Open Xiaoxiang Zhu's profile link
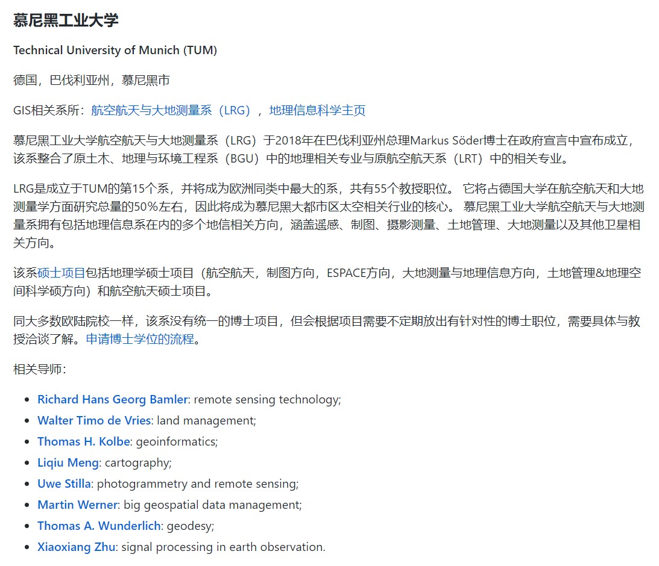The image size is (659, 566). [75, 547]
